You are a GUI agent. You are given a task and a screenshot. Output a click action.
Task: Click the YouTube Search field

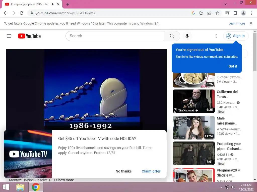115,36
